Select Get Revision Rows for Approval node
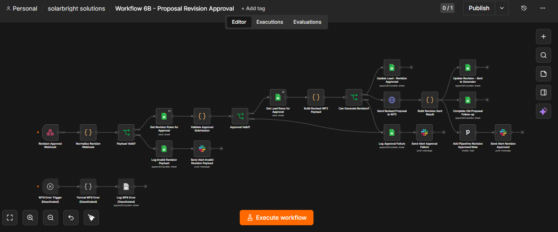 coord(164,116)
